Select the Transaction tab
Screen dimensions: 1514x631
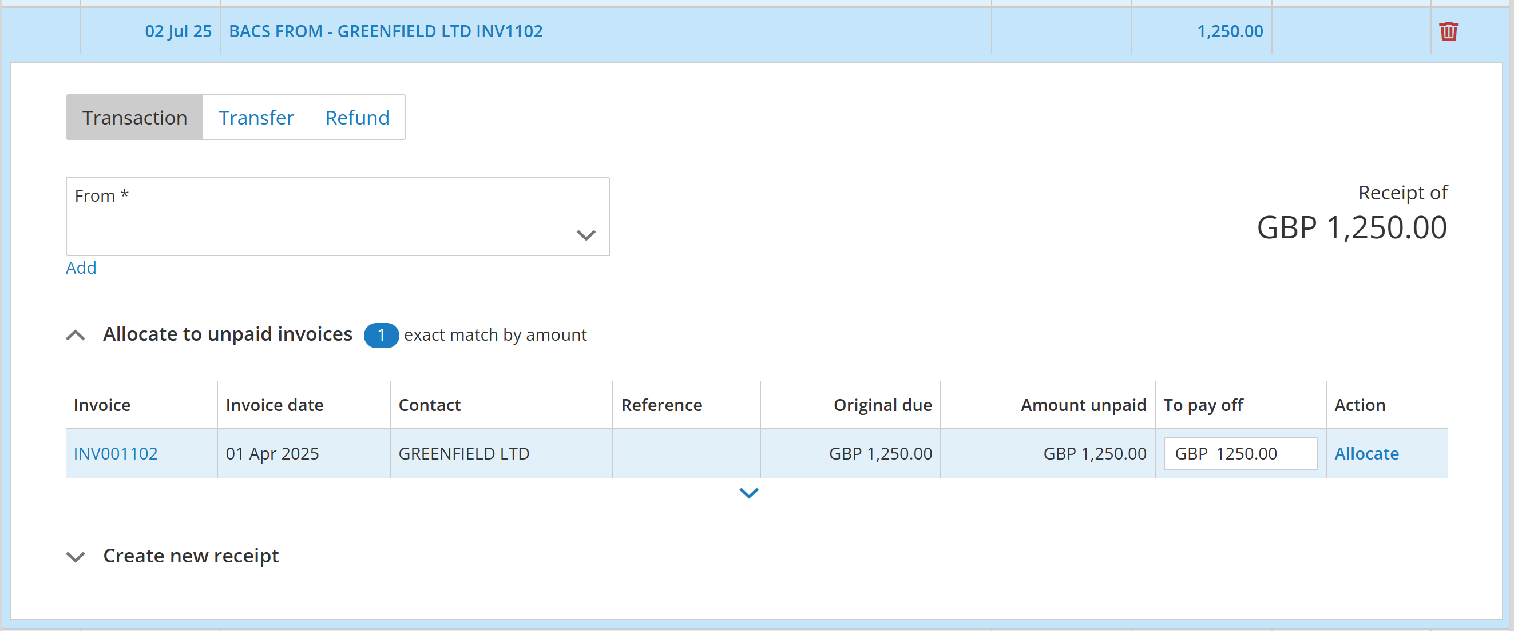[134, 117]
